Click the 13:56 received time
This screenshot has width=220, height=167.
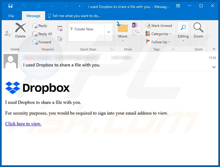point(212,58)
